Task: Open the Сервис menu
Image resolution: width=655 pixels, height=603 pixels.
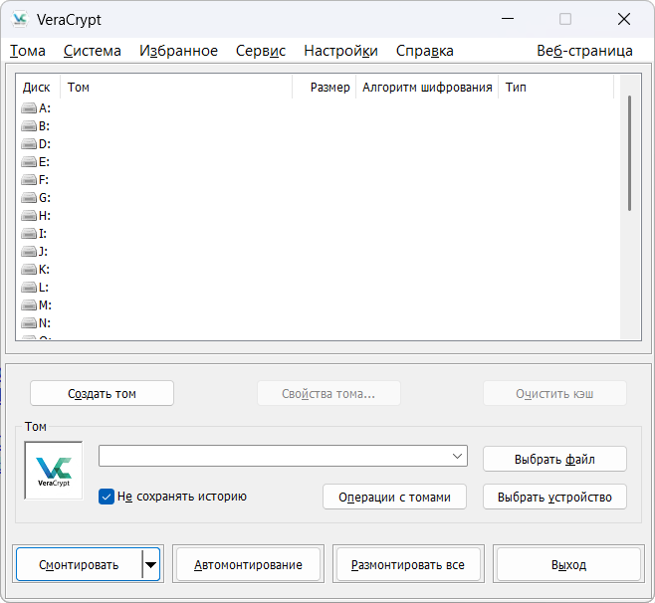Action: (x=260, y=51)
